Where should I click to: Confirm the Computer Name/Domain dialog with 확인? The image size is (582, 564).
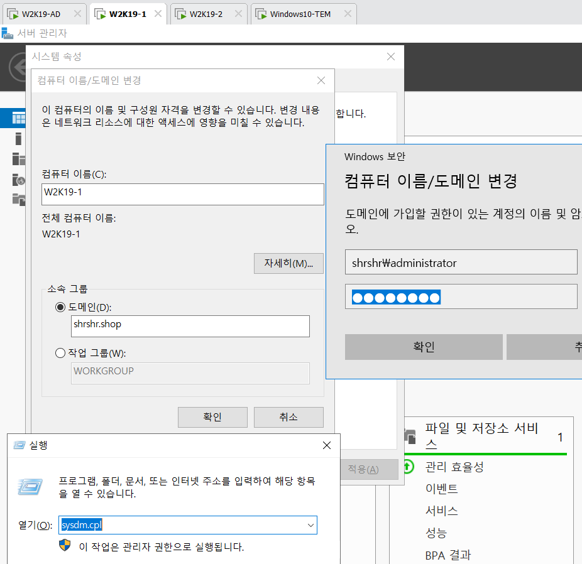pos(212,417)
